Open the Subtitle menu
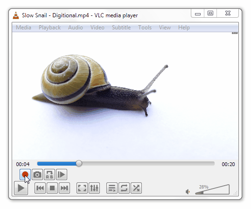This screenshot has height=209, width=251. pos(121,28)
